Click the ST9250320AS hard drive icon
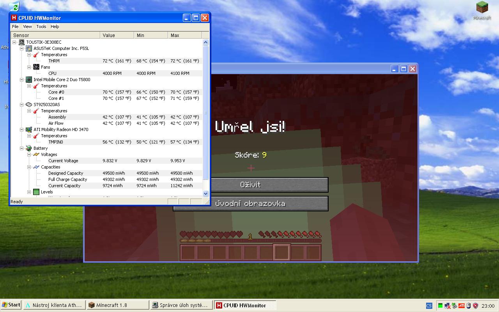The image size is (499, 312). [x=29, y=105]
